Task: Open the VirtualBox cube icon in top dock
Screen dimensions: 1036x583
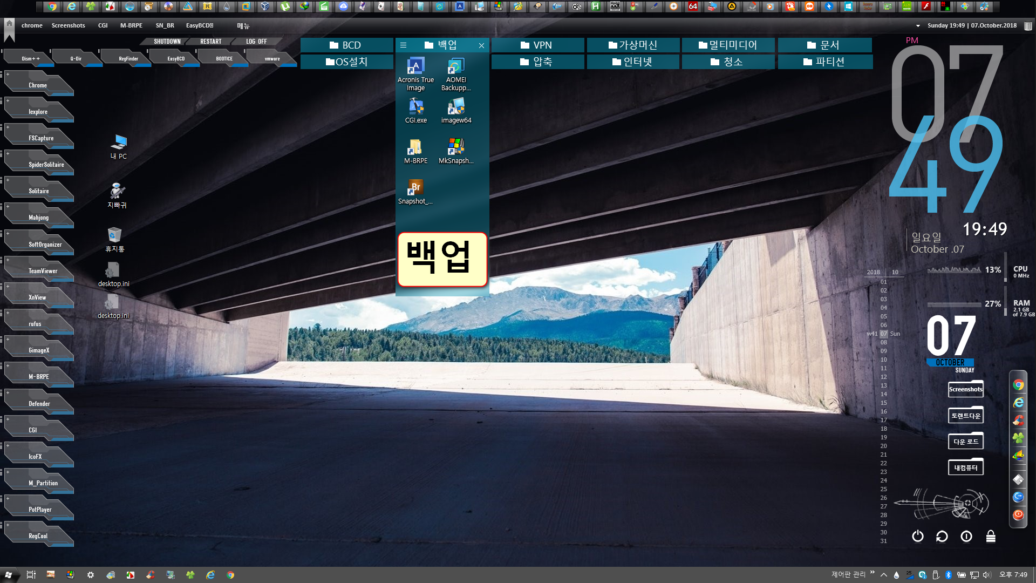Action: tap(266, 6)
